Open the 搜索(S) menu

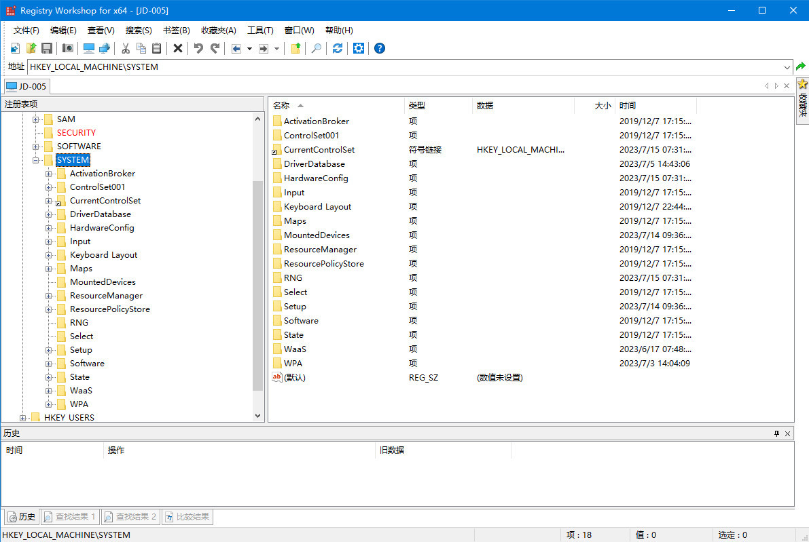pyautogui.click(x=139, y=31)
